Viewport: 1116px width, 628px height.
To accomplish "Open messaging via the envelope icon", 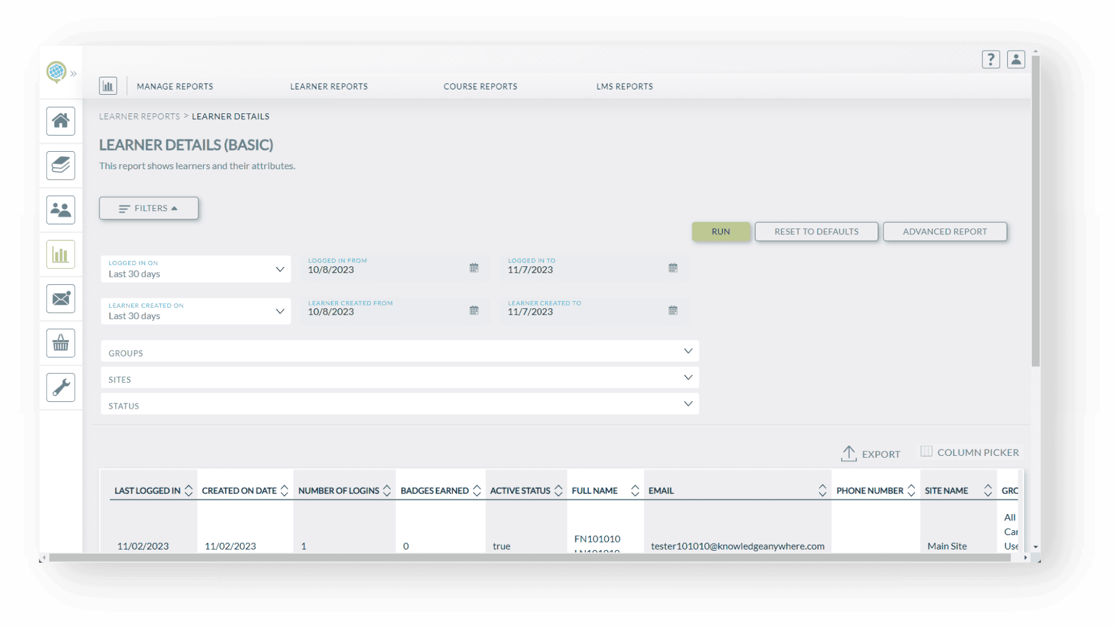I will pyautogui.click(x=60, y=298).
